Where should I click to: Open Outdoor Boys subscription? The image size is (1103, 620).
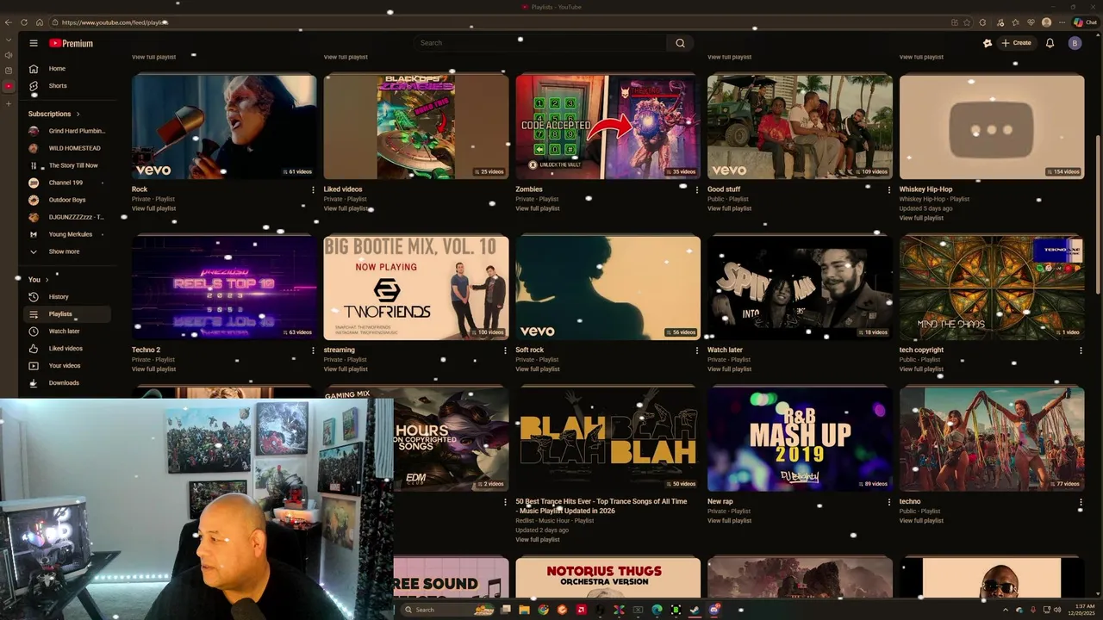[x=67, y=200]
